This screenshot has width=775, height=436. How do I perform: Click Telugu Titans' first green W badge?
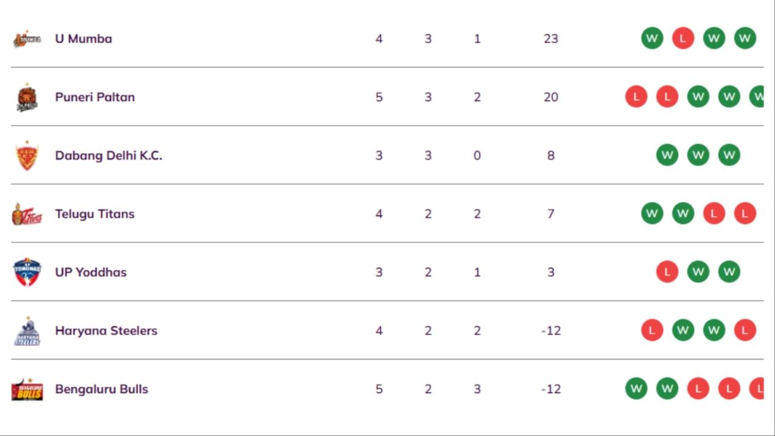tap(652, 213)
